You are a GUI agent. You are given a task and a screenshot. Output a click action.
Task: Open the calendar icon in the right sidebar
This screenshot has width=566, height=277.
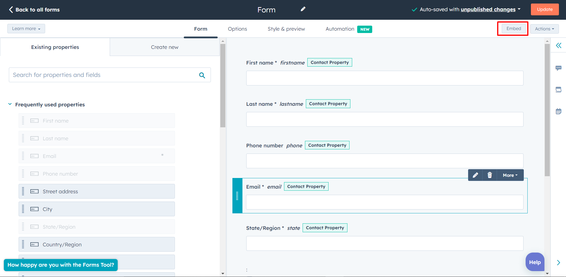559,111
